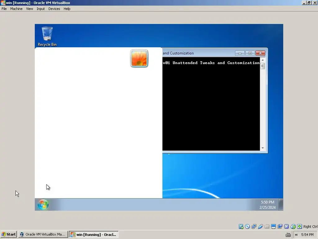318x239 pixels.
Task: Click the display status icon
Action: tap(273, 227)
